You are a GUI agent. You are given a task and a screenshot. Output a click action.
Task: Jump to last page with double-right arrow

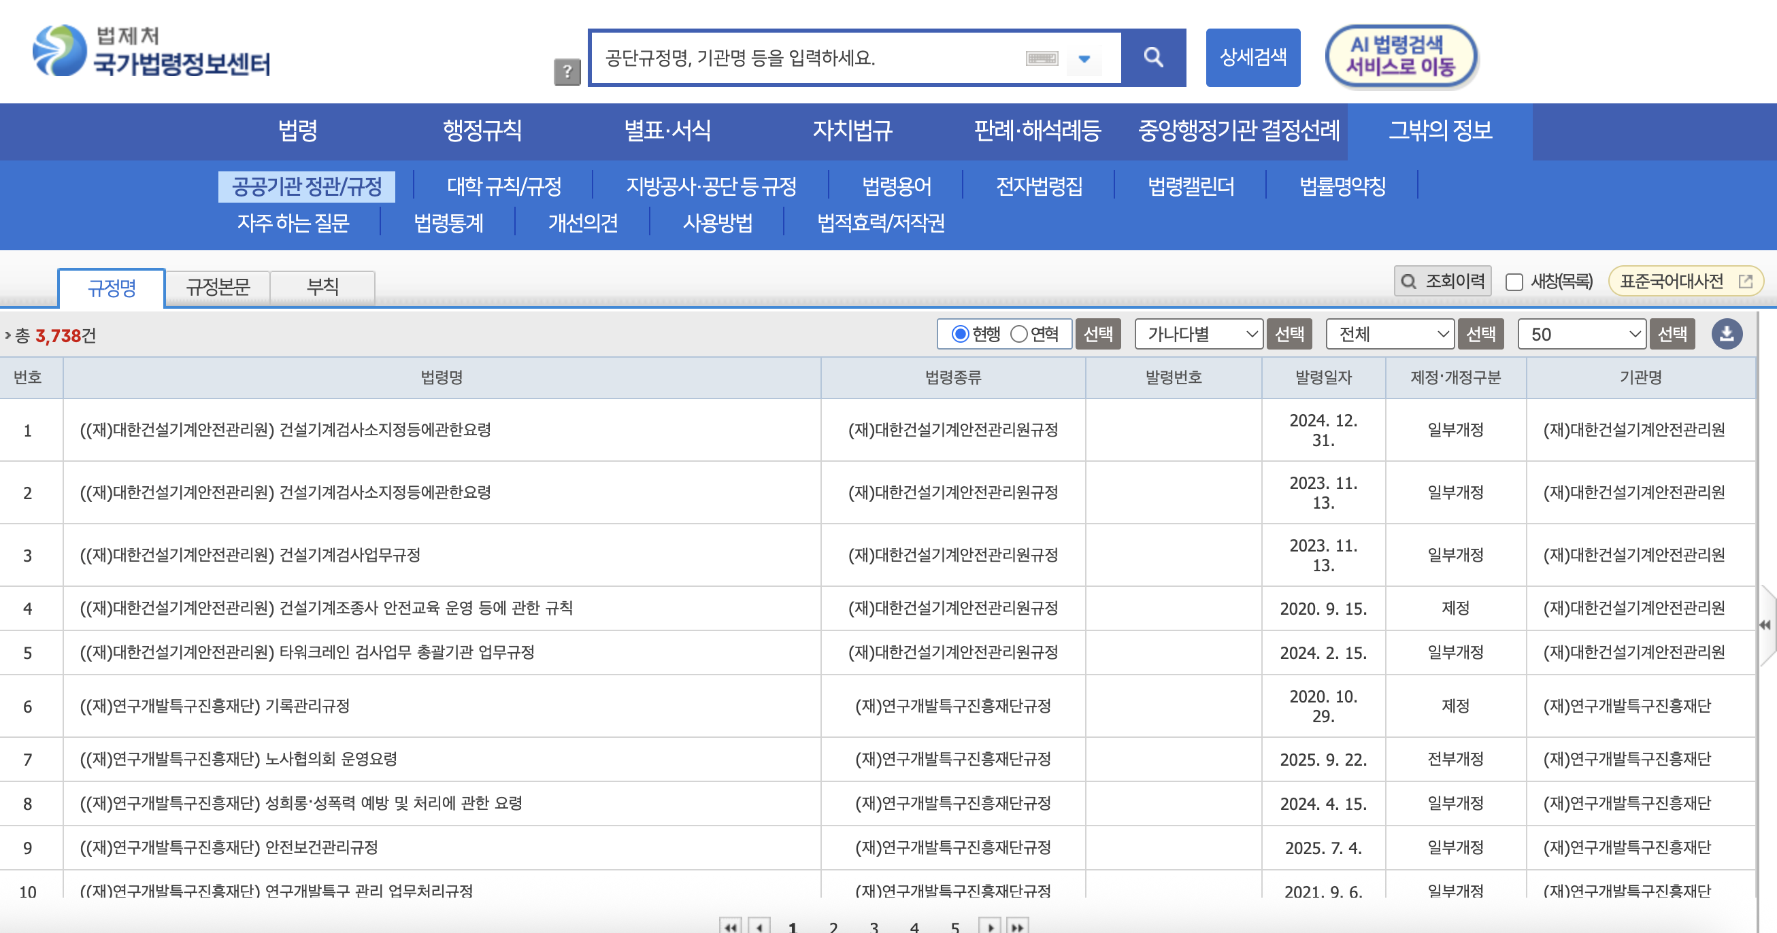pyautogui.click(x=1018, y=926)
